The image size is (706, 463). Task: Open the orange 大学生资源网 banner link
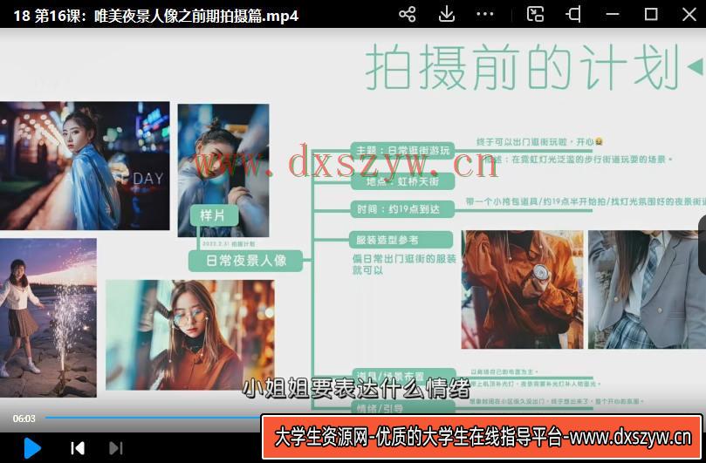pyautogui.click(x=482, y=437)
